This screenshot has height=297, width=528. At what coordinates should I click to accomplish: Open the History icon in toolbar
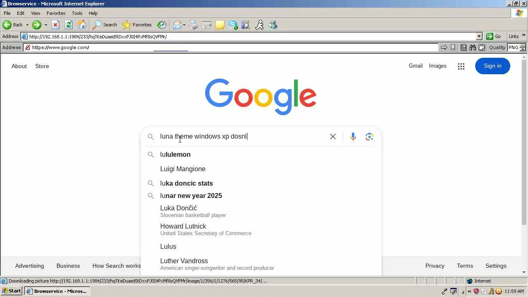click(162, 25)
